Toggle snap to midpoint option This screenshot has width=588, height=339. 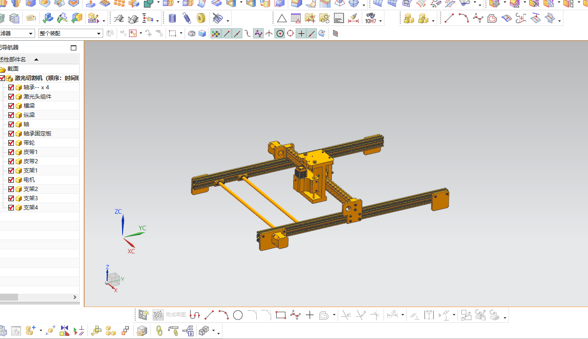pyautogui.click(x=237, y=33)
